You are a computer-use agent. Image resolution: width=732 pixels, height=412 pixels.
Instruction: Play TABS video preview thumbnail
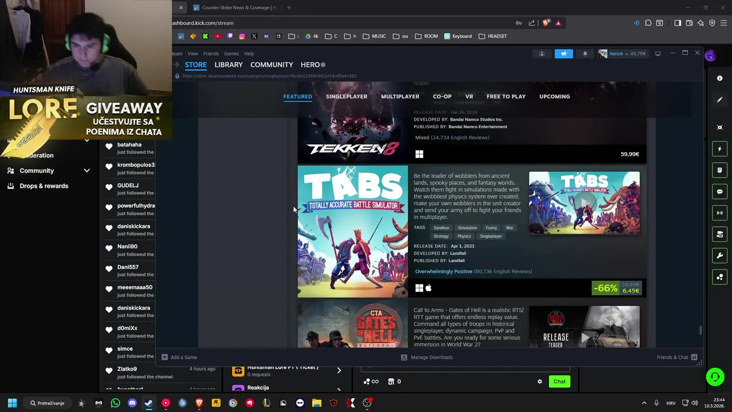(584, 203)
